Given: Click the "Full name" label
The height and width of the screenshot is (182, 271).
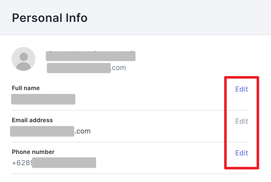Looking at the screenshot, I should click(26, 88).
